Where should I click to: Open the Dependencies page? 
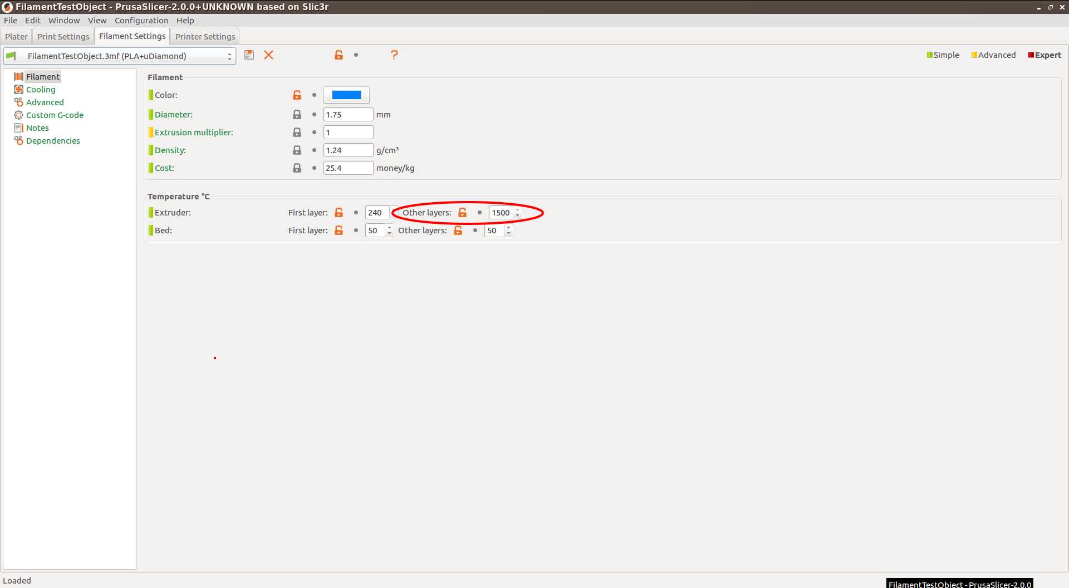pyautogui.click(x=52, y=140)
